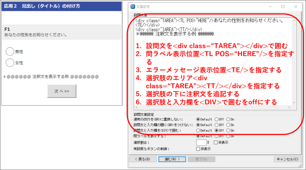The width and height of the screenshot is (306, 170).
Task: Set 設問文と入力欄の間に<BR>をつけない to Off
Action: click(217, 125)
